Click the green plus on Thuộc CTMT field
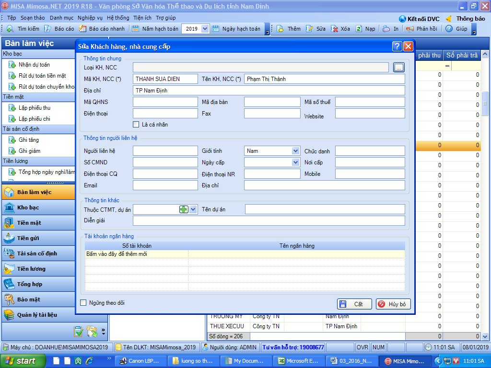This screenshot has height=368, width=491. (184, 209)
